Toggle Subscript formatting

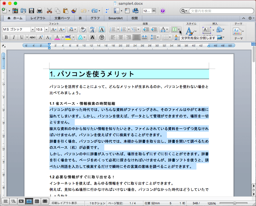click(x=49, y=38)
